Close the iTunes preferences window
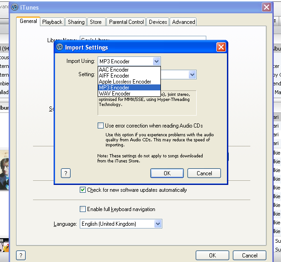The height and width of the screenshot is (262, 281). [266, 7]
